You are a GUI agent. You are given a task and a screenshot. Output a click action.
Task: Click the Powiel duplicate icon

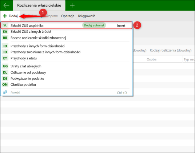point(5,93)
